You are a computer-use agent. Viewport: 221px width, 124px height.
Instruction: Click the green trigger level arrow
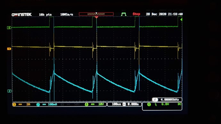pos(181,19)
